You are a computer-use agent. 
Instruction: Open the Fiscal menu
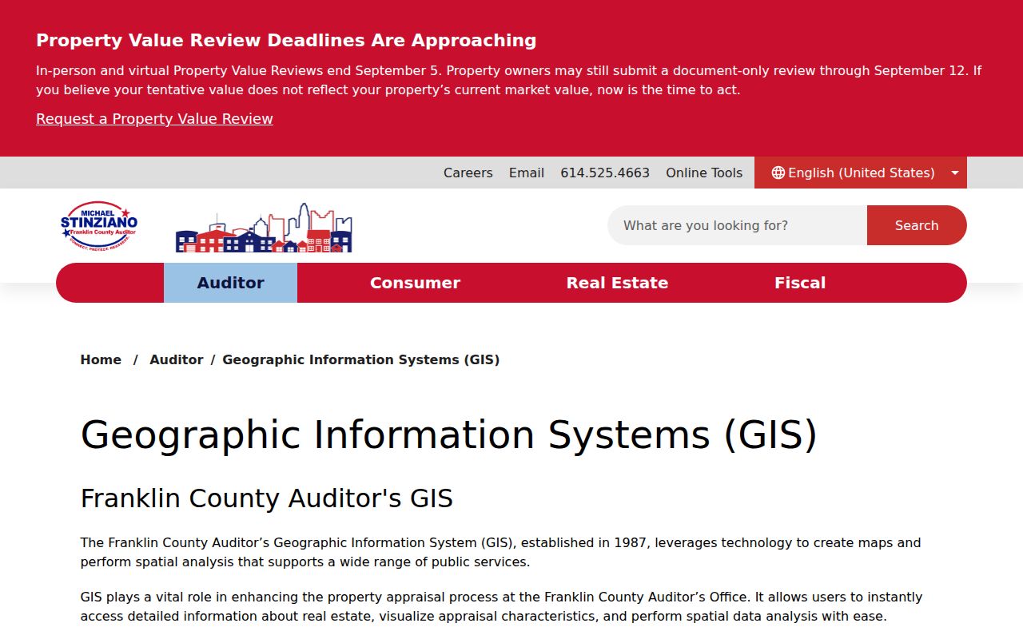click(800, 283)
